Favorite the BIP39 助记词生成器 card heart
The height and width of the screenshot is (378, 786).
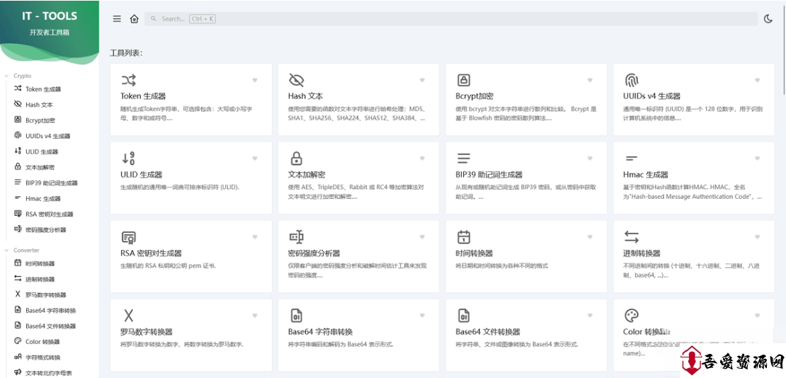click(x=590, y=159)
